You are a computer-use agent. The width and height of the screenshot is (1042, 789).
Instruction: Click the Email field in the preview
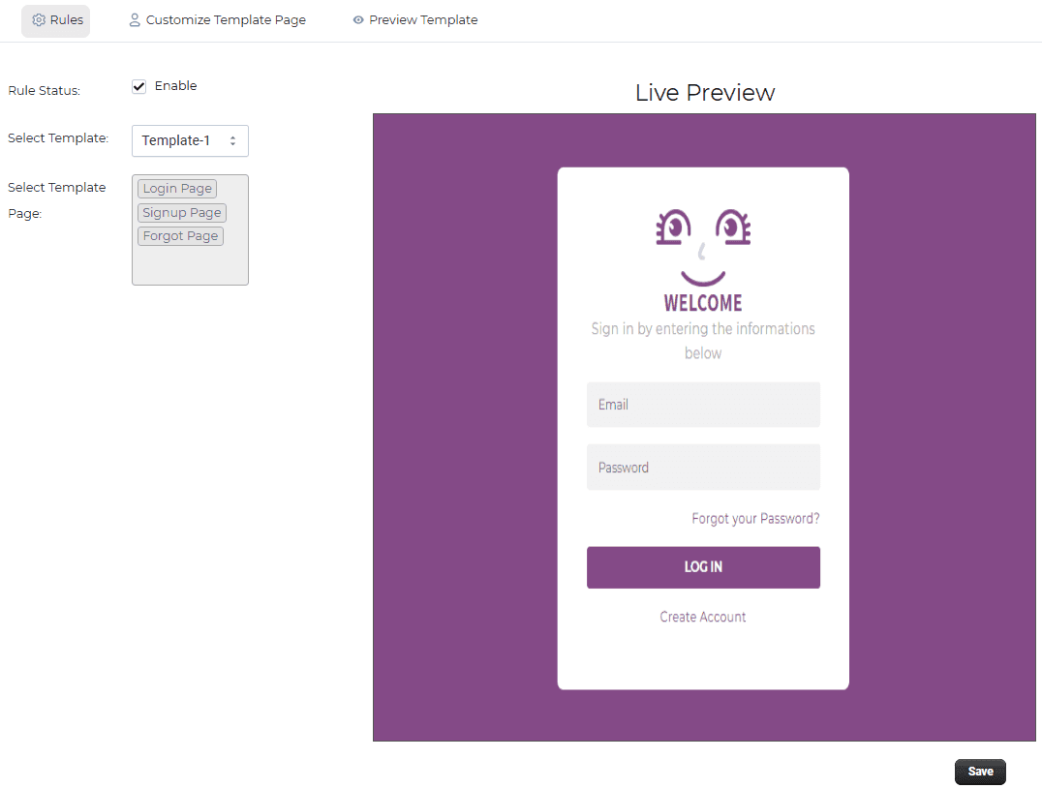tap(703, 405)
